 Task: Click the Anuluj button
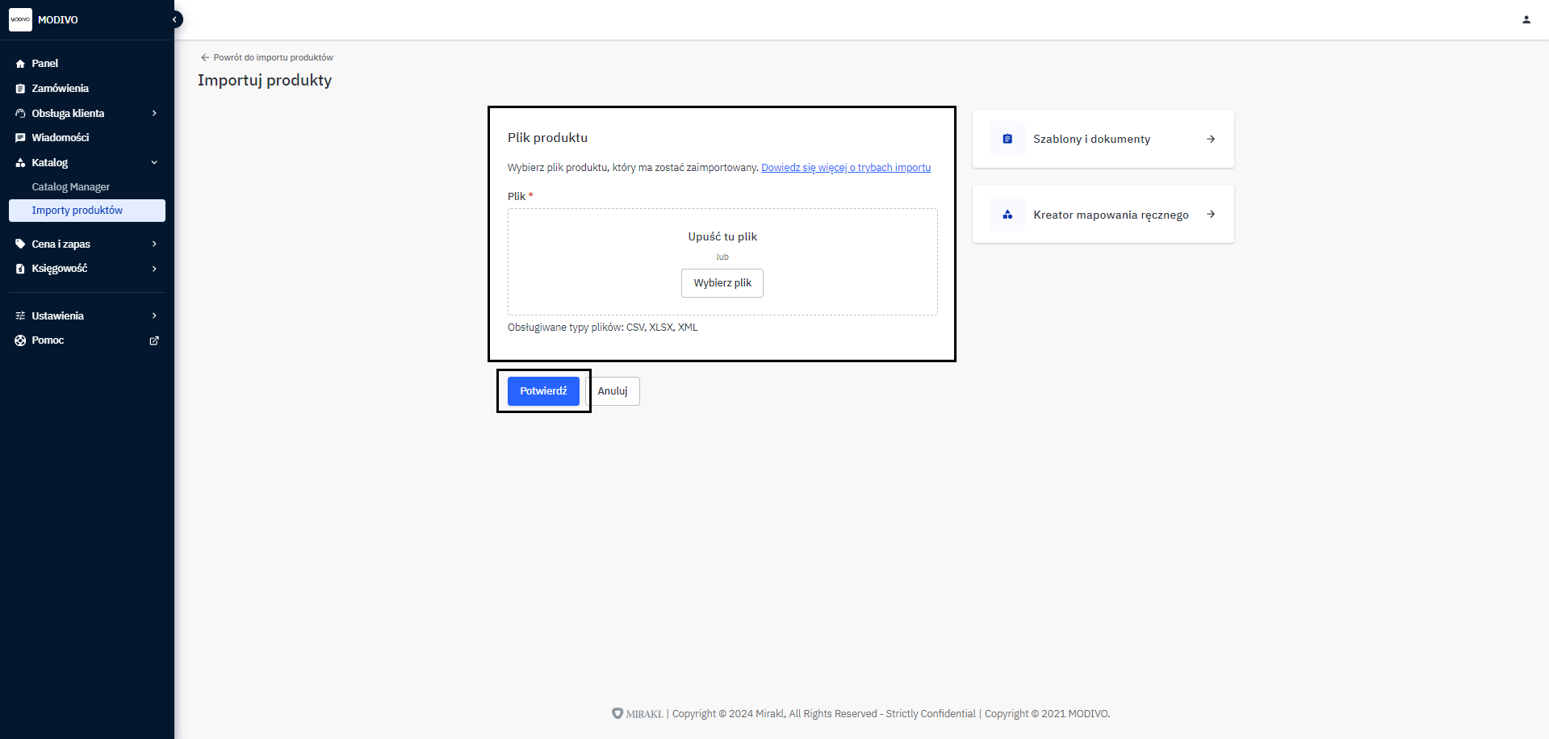click(x=613, y=391)
